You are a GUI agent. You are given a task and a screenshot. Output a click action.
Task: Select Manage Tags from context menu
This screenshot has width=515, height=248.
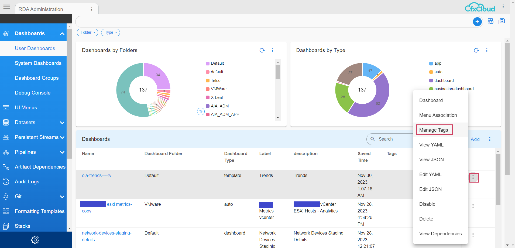point(434,130)
